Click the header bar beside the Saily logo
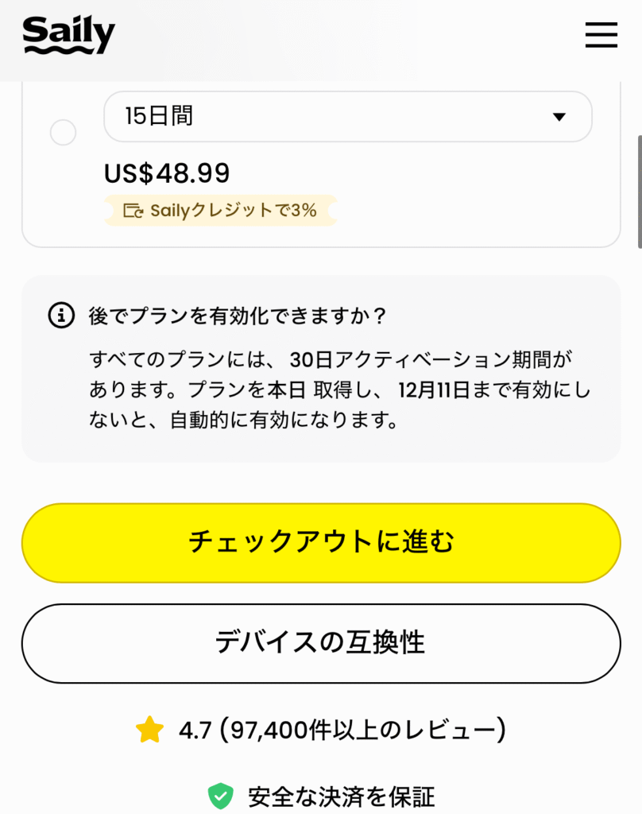 tap(350, 35)
